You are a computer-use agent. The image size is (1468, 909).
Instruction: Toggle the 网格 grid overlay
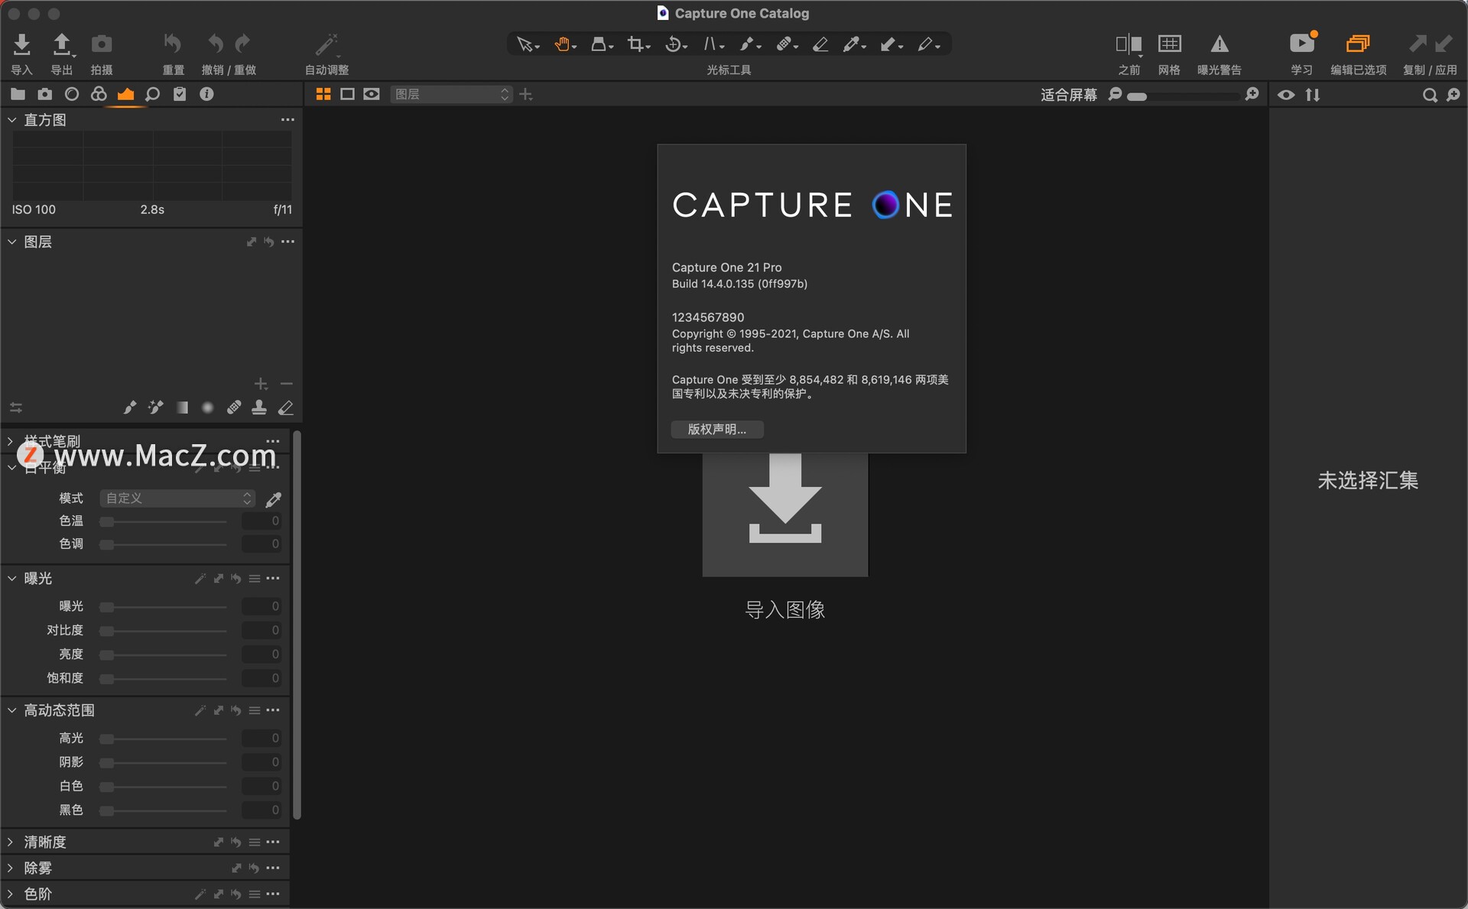coord(1169,44)
